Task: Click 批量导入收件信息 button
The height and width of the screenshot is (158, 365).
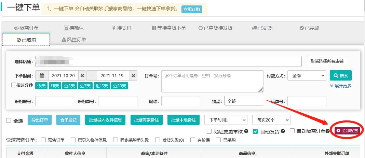Action: pos(105,120)
